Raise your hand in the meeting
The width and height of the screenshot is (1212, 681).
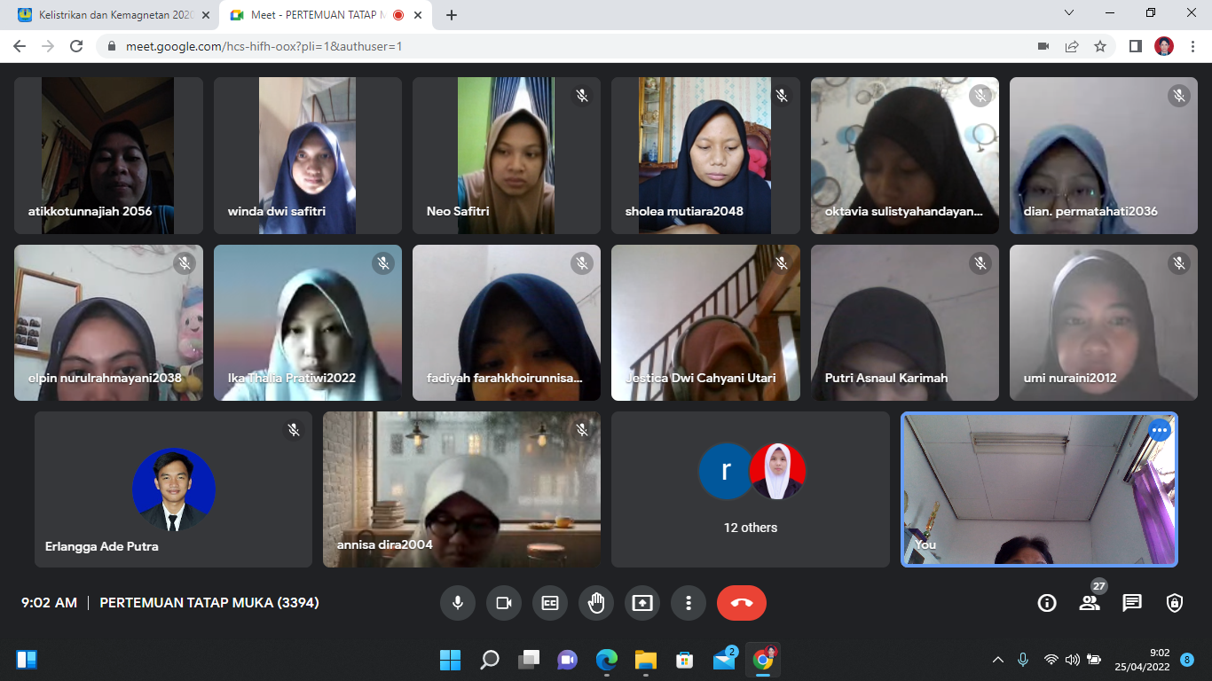point(596,603)
